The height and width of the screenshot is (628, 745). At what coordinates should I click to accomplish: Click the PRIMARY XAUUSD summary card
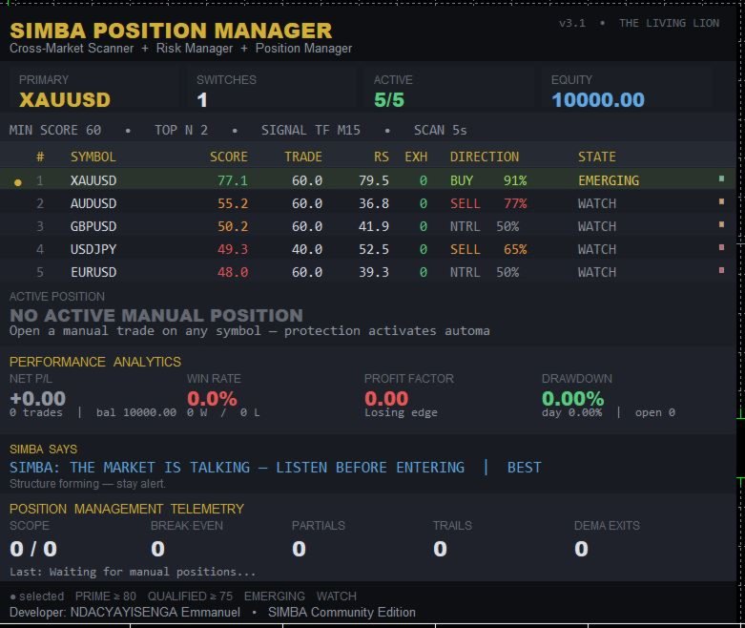[x=93, y=91]
